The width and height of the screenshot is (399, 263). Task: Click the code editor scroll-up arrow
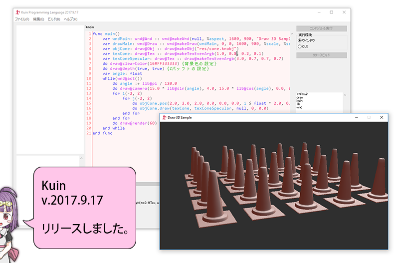coord(292,34)
